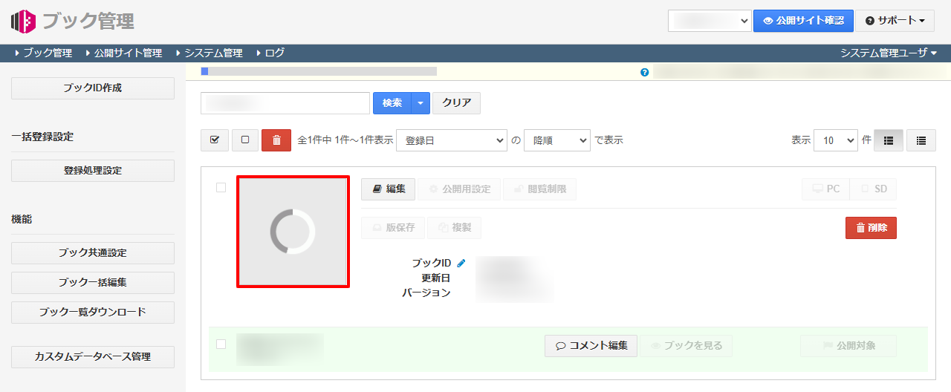The height and width of the screenshot is (392, 951).
Task: Tick the checkbox in the green comment row
Action: 221,344
